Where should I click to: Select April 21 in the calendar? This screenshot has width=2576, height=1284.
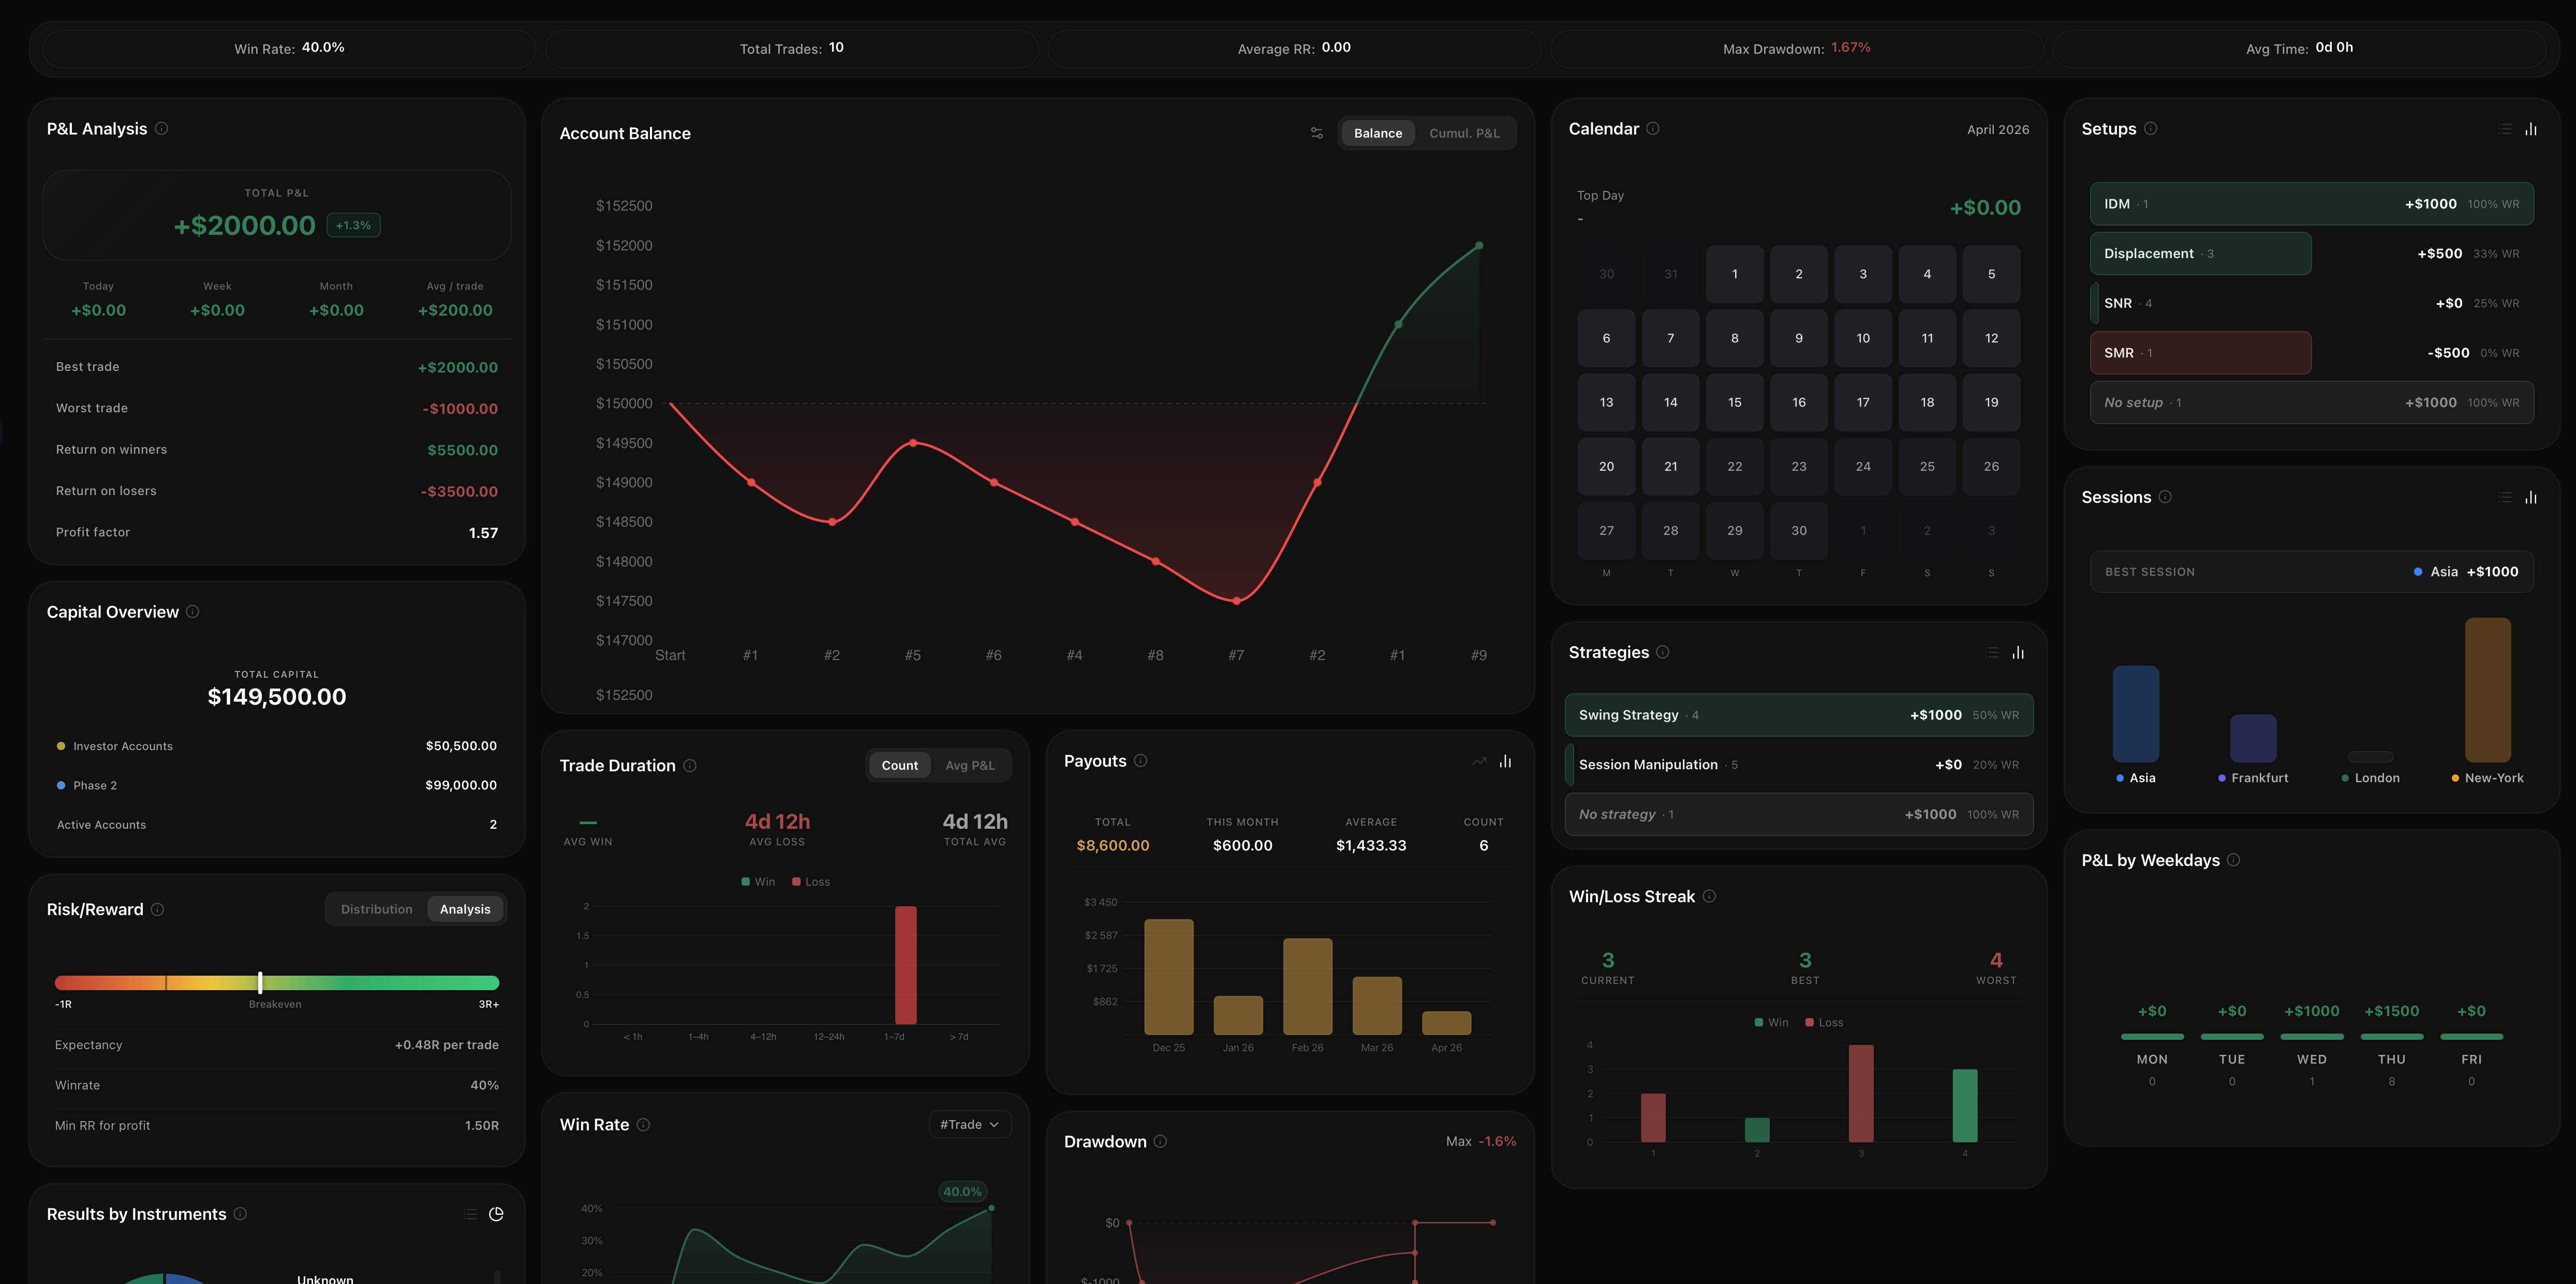pos(1670,466)
